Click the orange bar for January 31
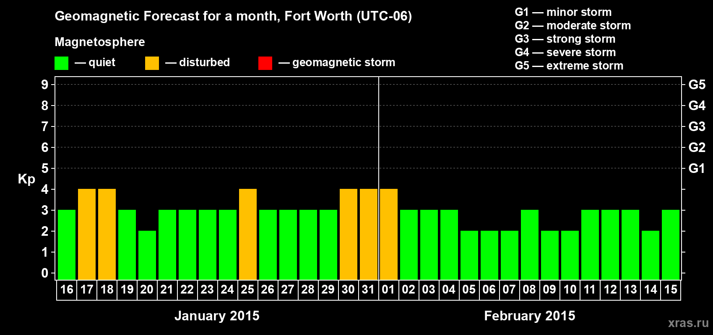The image size is (713, 335). tap(369, 234)
